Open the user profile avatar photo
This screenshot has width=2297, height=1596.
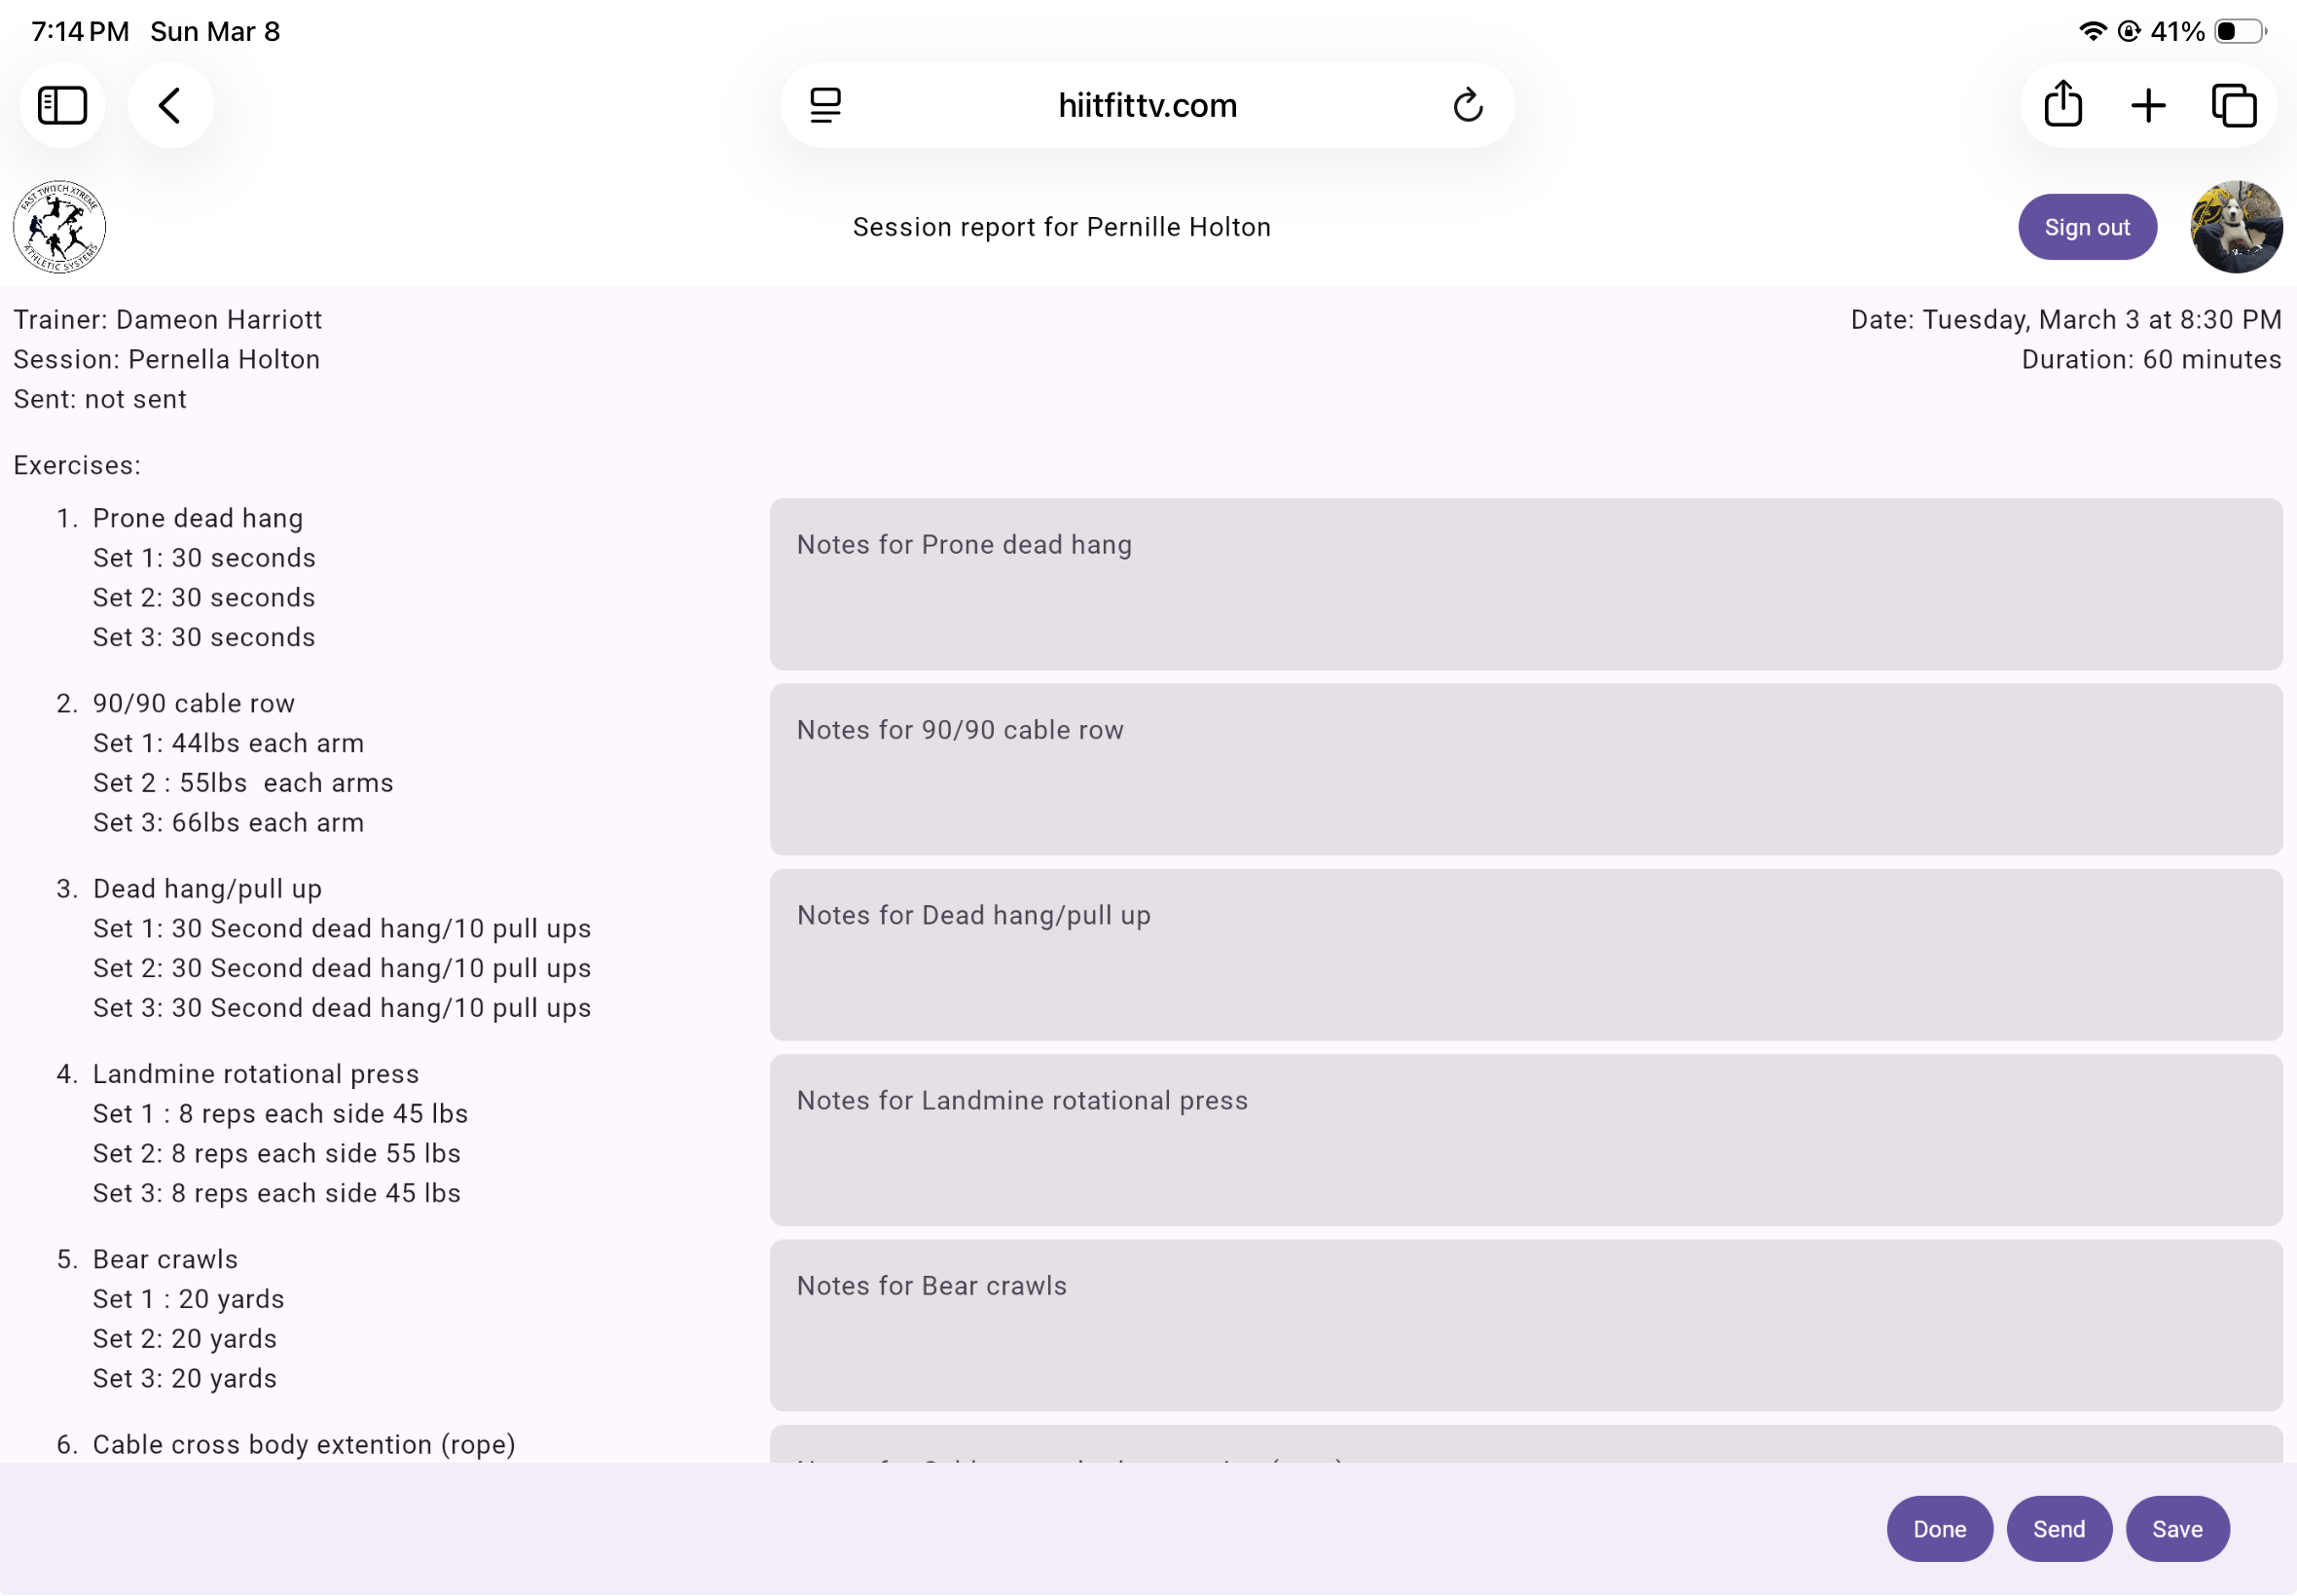[x=2236, y=227]
